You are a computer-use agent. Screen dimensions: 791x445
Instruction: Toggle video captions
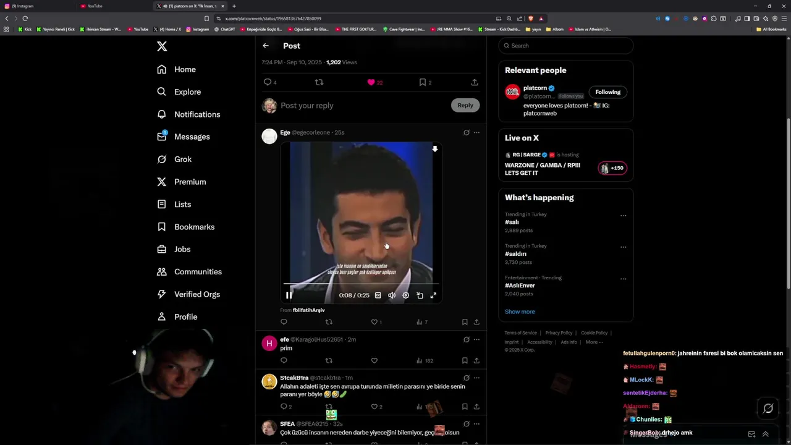(x=378, y=295)
